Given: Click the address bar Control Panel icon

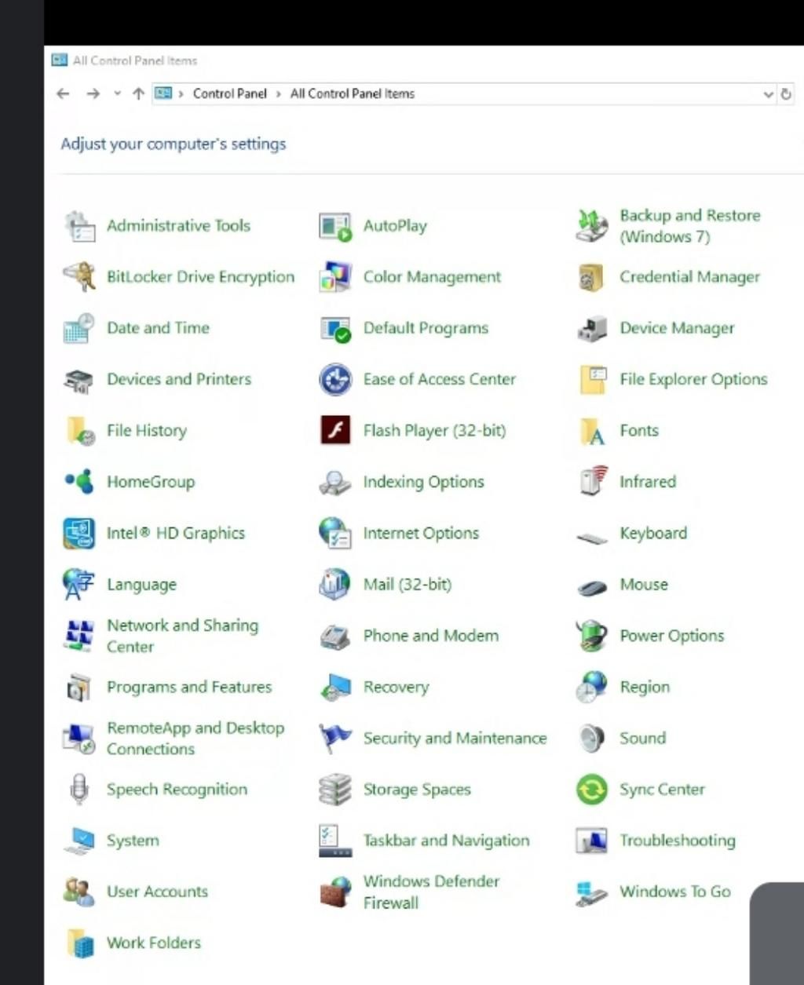Looking at the screenshot, I should [x=163, y=93].
